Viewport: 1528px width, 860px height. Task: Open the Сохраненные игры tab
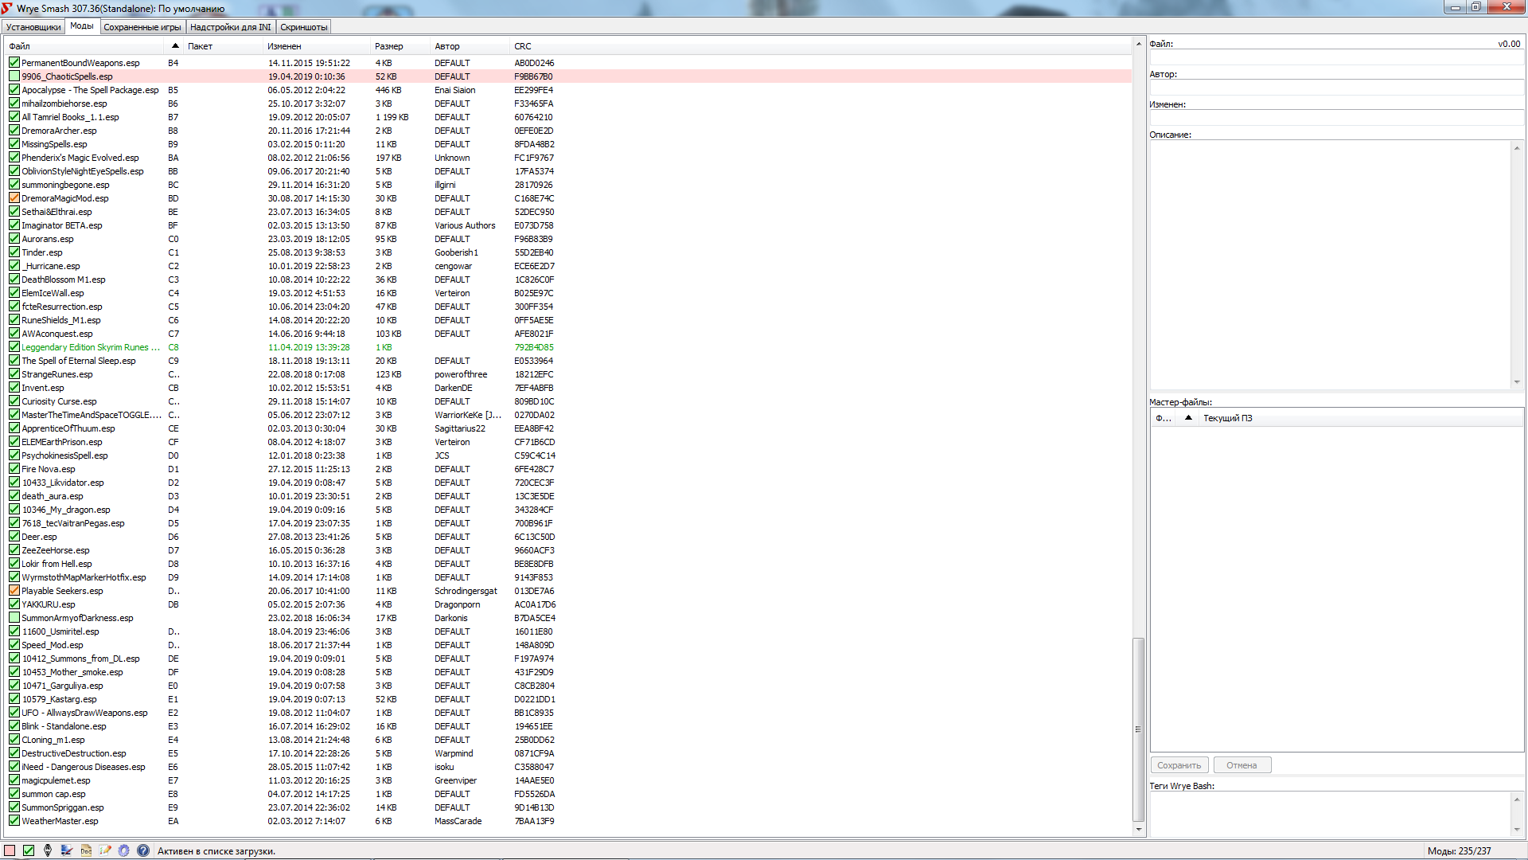(x=142, y=27)
